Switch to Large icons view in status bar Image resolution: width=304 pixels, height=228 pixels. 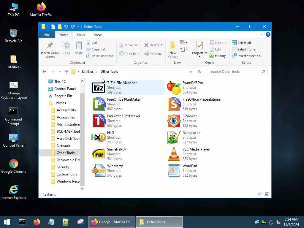(267, 194)
